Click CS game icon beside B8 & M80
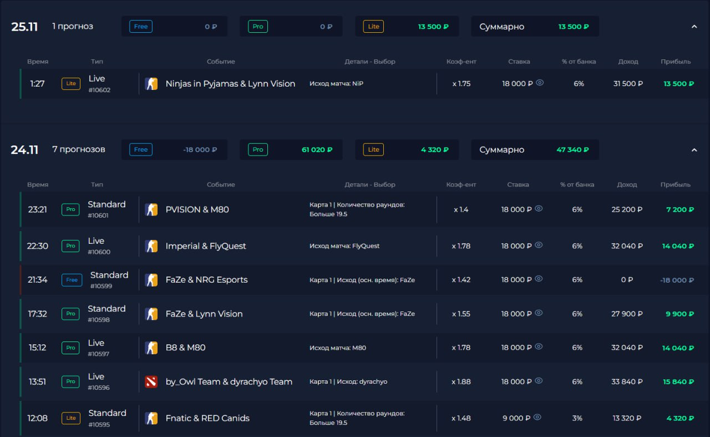Image resolution: width=710 pixels, height=437 pixels. pyautogui.click(x=151, y=348)
